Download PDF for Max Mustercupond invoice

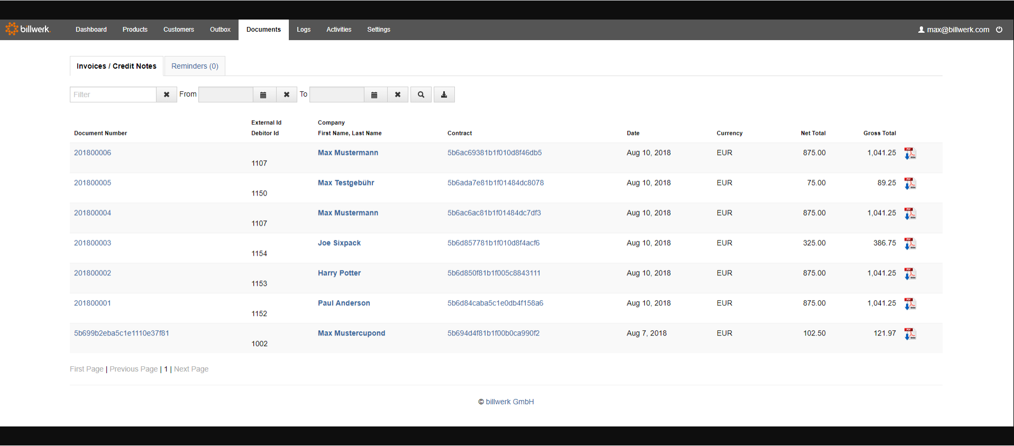click(x=910, y=334)
